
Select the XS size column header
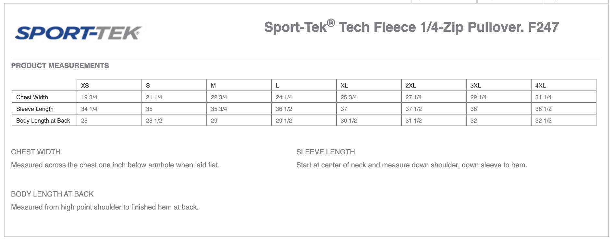point(109,85)
